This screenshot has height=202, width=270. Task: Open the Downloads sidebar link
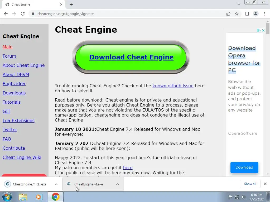(14, 93)
